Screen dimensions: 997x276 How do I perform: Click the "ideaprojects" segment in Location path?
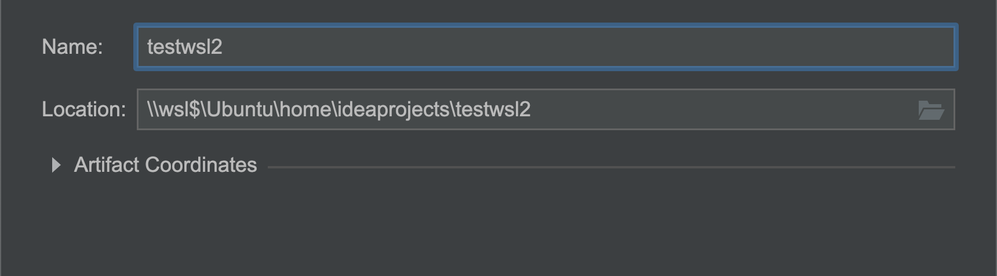(x=393, y=109)
